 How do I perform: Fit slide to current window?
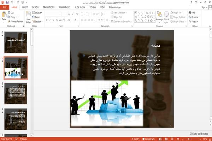pyautogui.click(x=210, y=139)
